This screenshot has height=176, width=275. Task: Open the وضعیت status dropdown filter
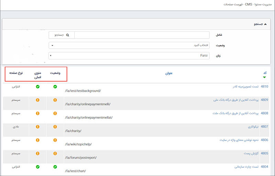pyautogui.click(x=129, y=45)
